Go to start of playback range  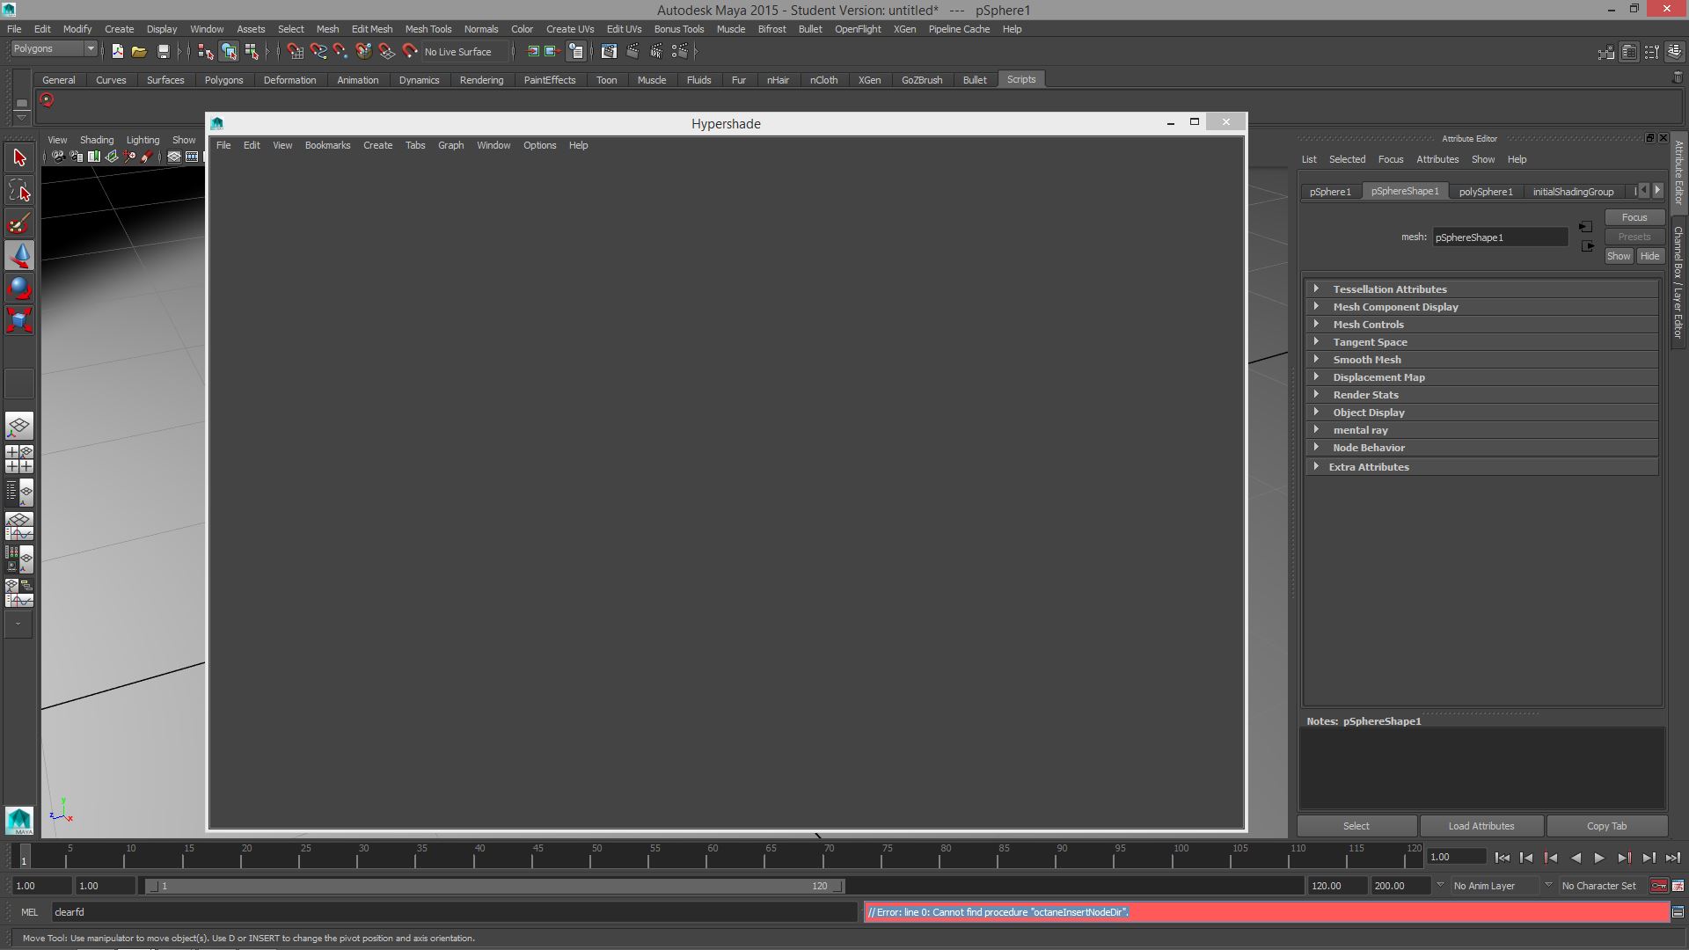coord(1503,858)
